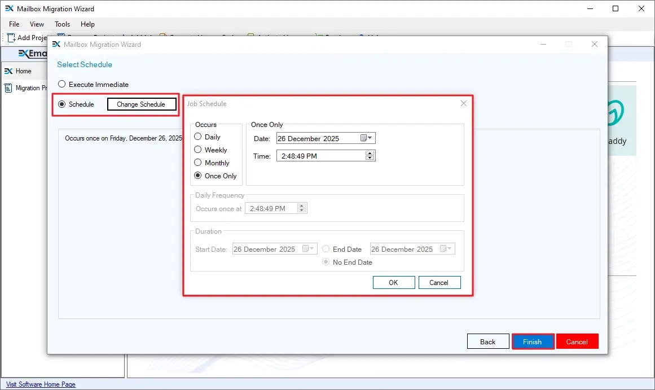Visit the Software Home Page link

click(40, 384)
